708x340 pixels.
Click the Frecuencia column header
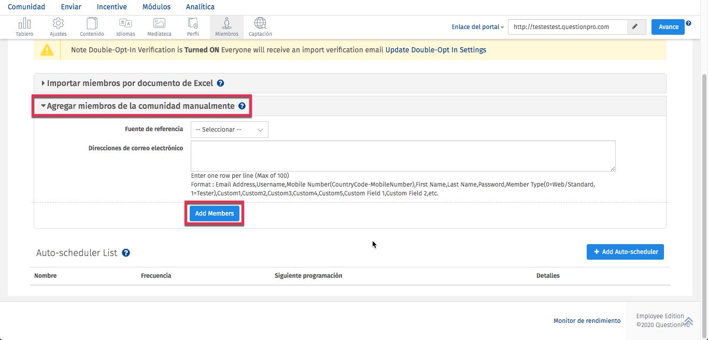(156, 276)
